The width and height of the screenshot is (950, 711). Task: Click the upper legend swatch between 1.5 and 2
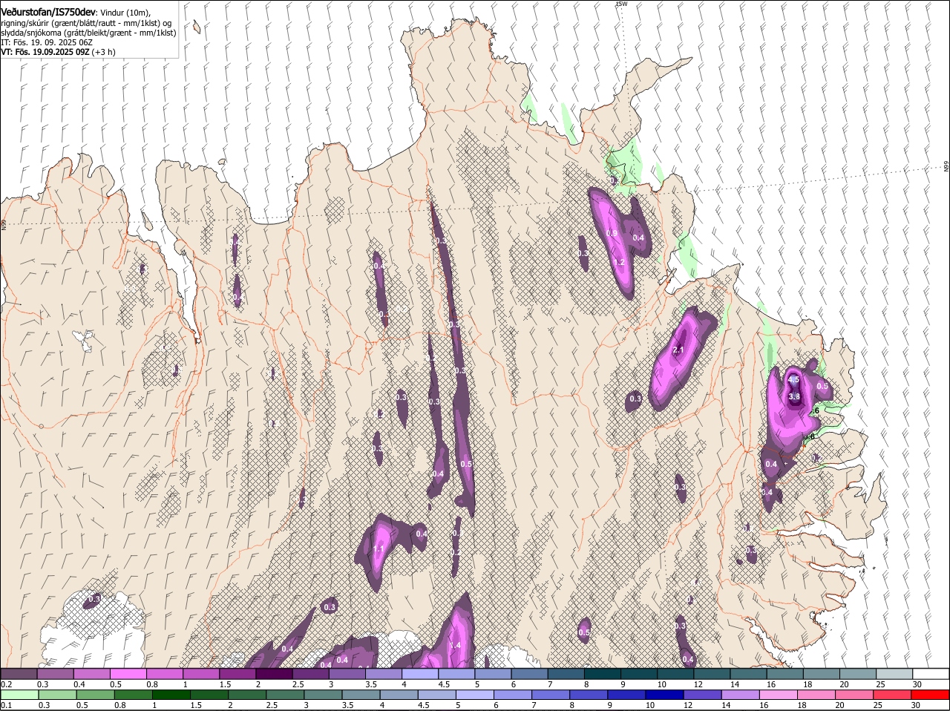(237, 673)
